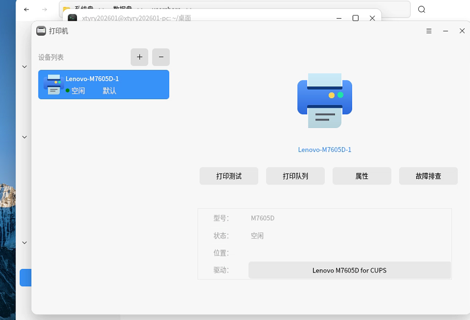Click the printer icon in the 打印机 title bar
This screenshot has width=470, height=320.
point(41,31)
